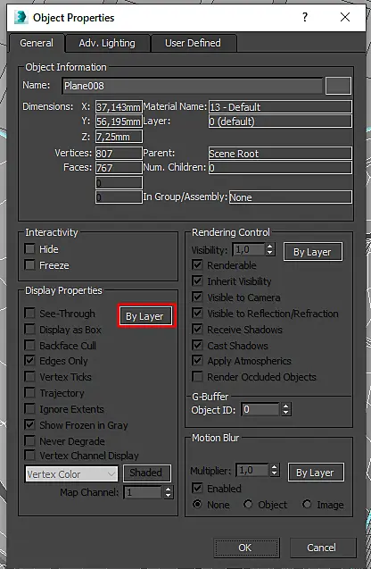Click the Plane008 name input field
371x569 pixels.
192,86
